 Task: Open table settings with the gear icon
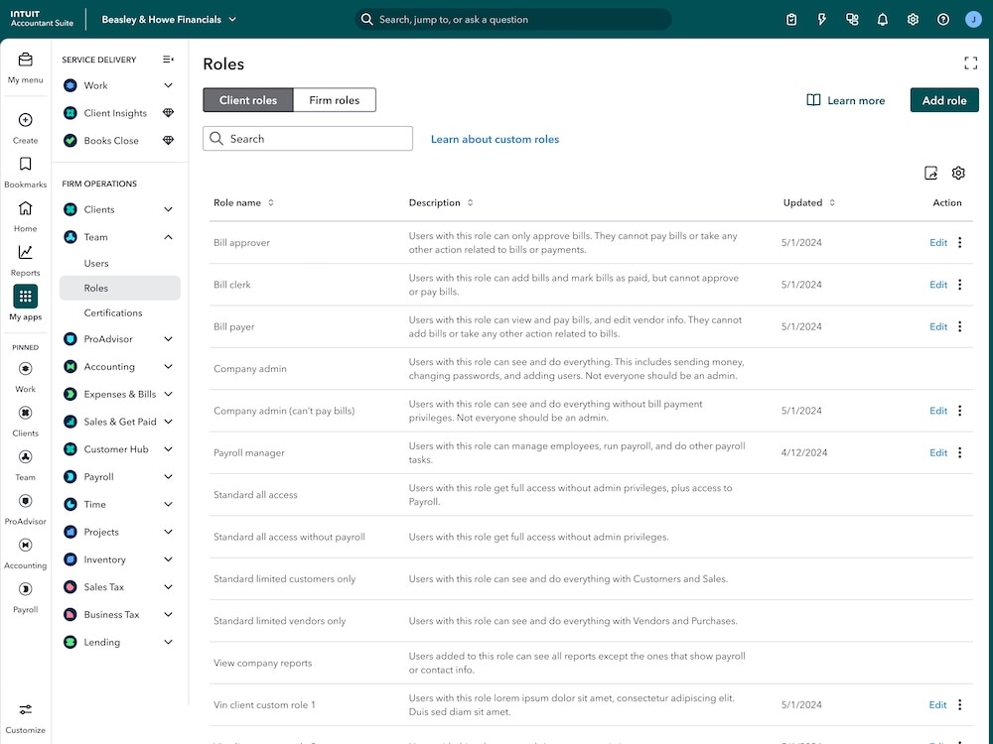tap(958, 173)
